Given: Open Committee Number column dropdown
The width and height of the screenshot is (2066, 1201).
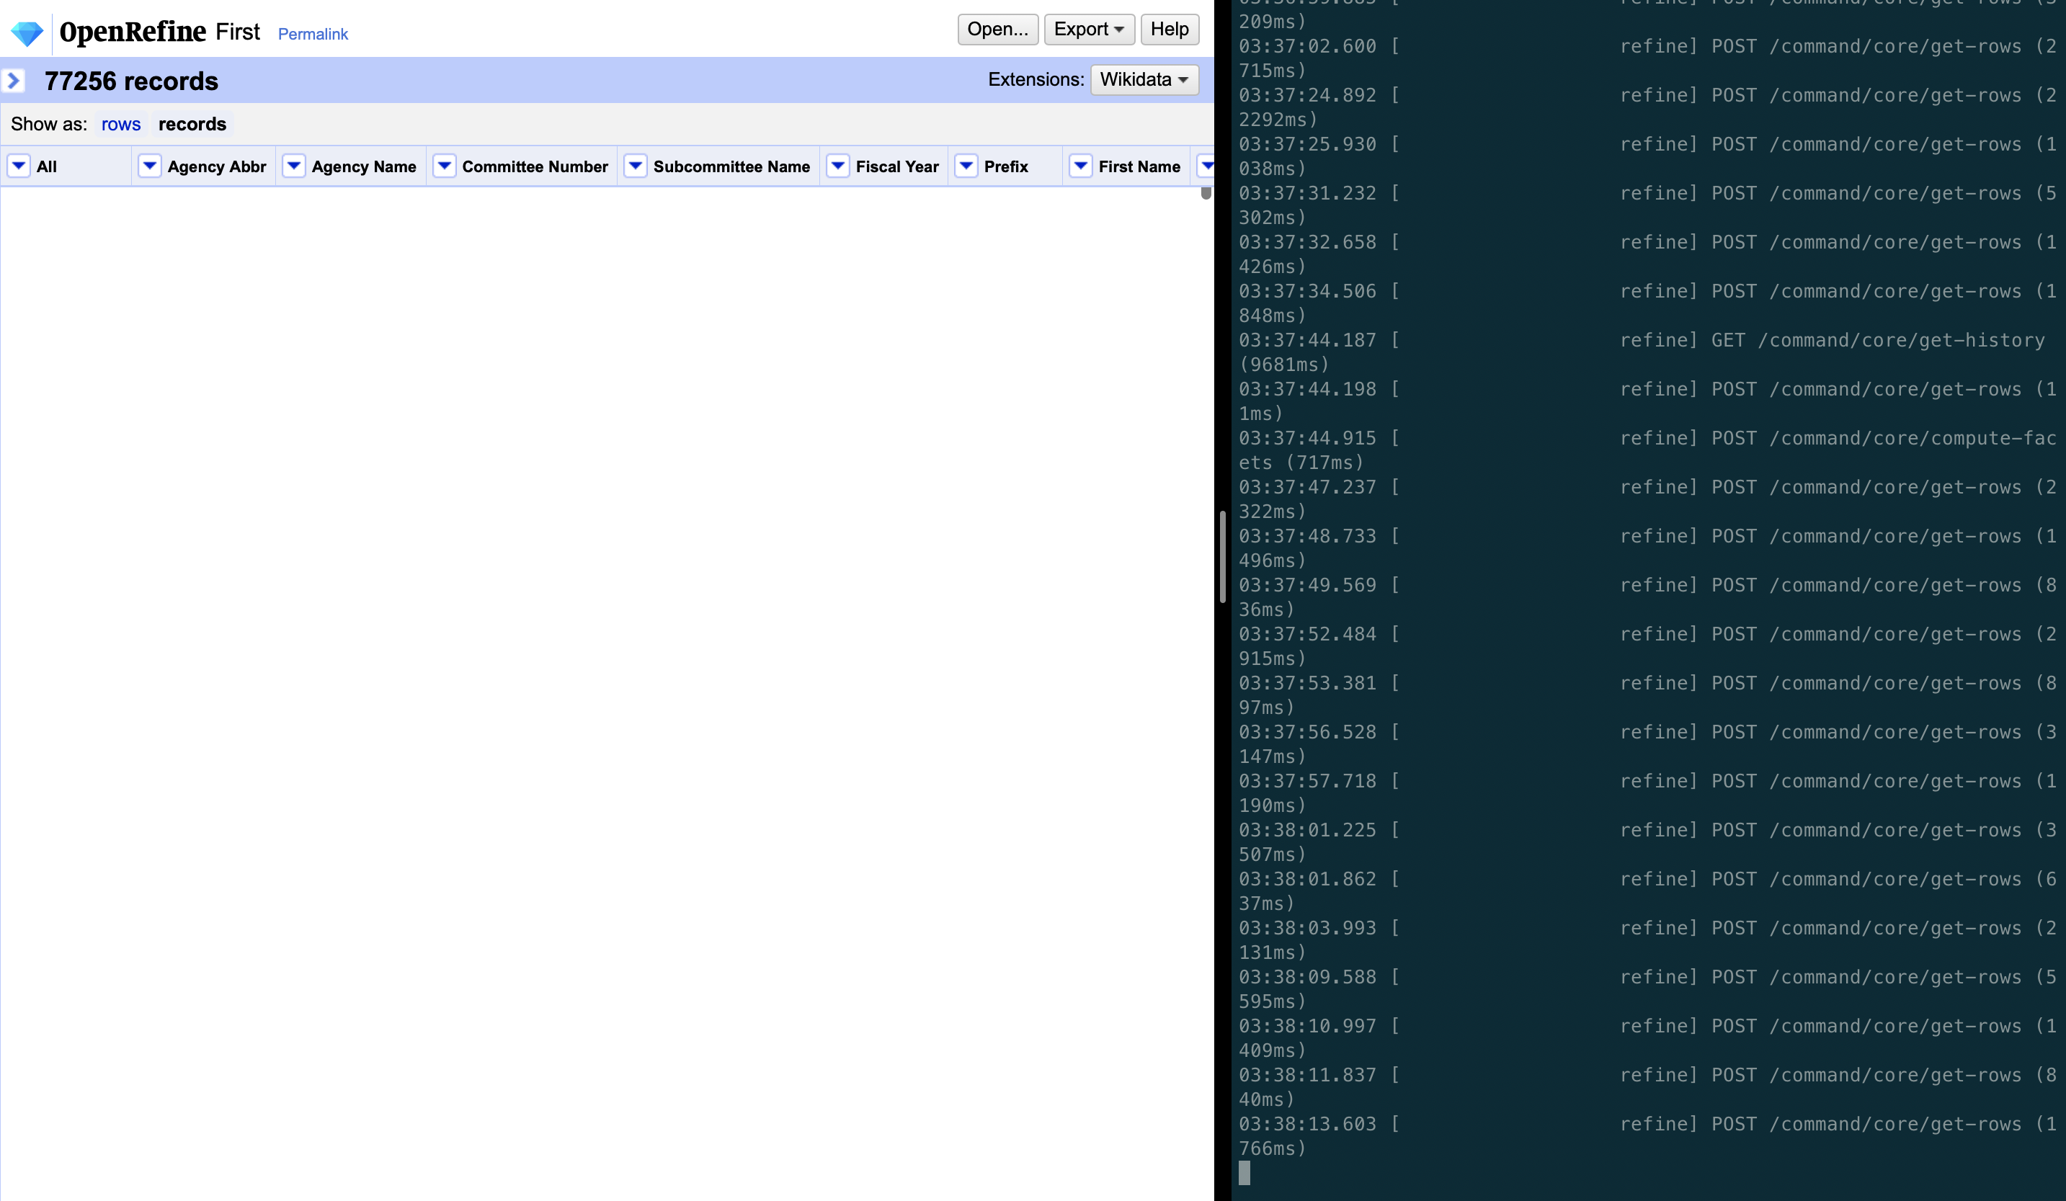Looking at the screenshot, I should 445,166.
